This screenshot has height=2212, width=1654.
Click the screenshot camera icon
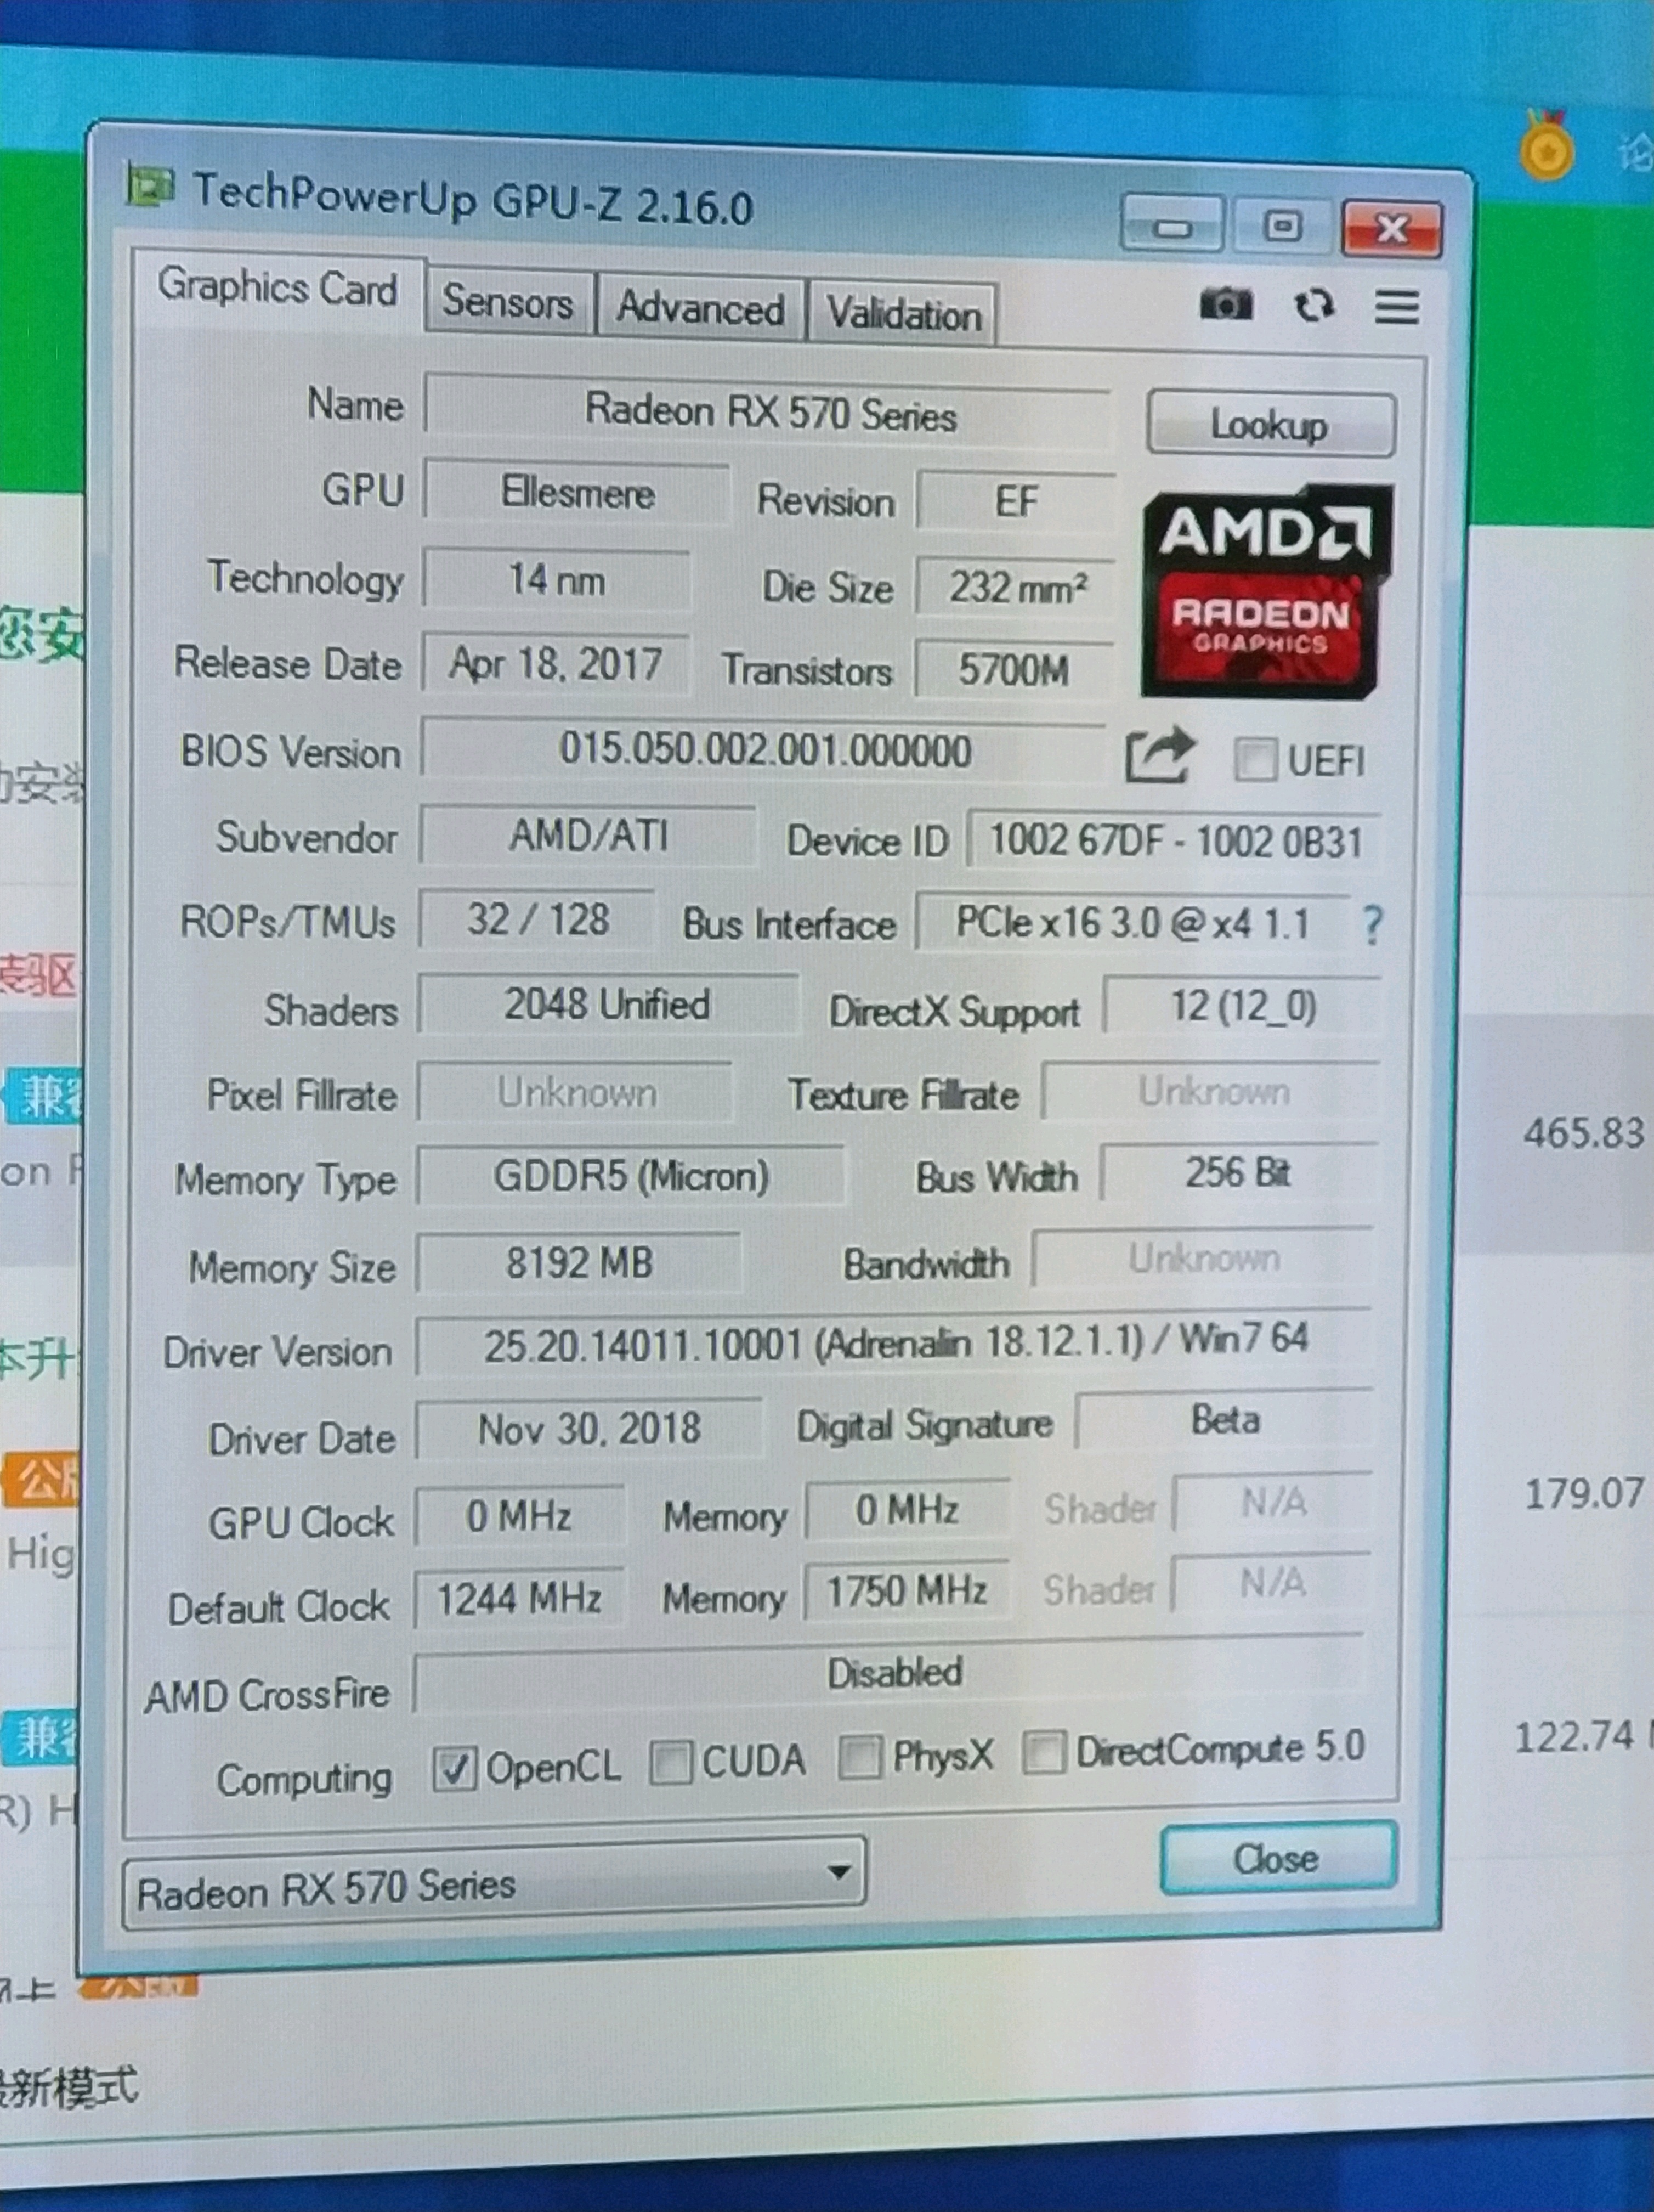point(1225,303)
